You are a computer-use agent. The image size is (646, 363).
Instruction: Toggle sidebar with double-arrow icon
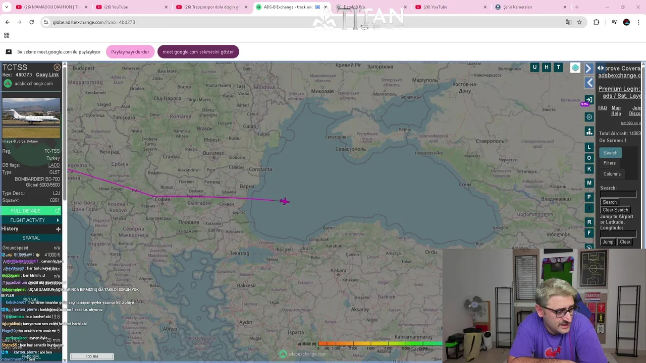[x=601, y=68]
